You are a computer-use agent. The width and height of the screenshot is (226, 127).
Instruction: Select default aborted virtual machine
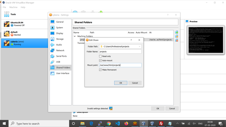click(x=24, y=34)
